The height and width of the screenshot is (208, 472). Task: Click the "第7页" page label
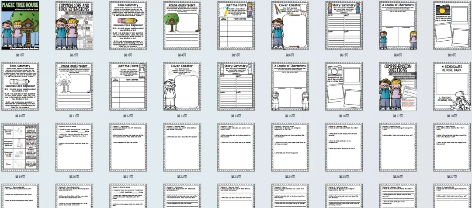click(344, 55)
